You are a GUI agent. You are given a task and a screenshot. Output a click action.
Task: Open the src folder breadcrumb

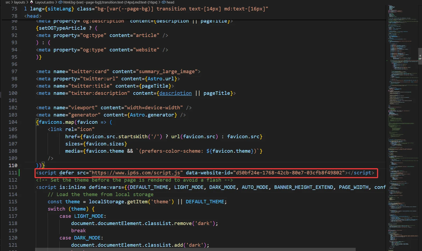tap(7, 2)
